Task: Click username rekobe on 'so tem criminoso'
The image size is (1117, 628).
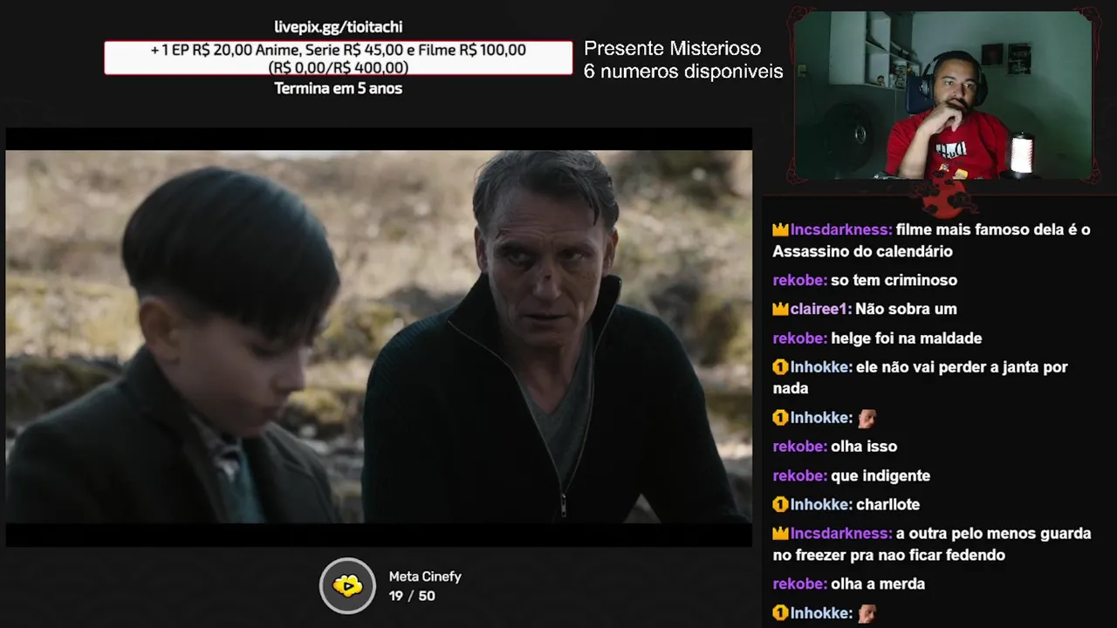Action: point(799,280)
